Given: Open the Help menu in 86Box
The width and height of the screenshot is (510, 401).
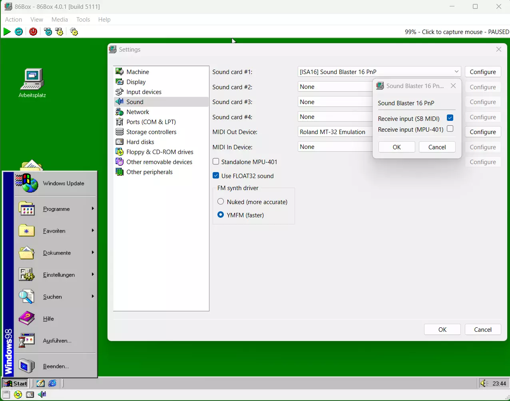Looking at the screenshot, I should 104,20.
